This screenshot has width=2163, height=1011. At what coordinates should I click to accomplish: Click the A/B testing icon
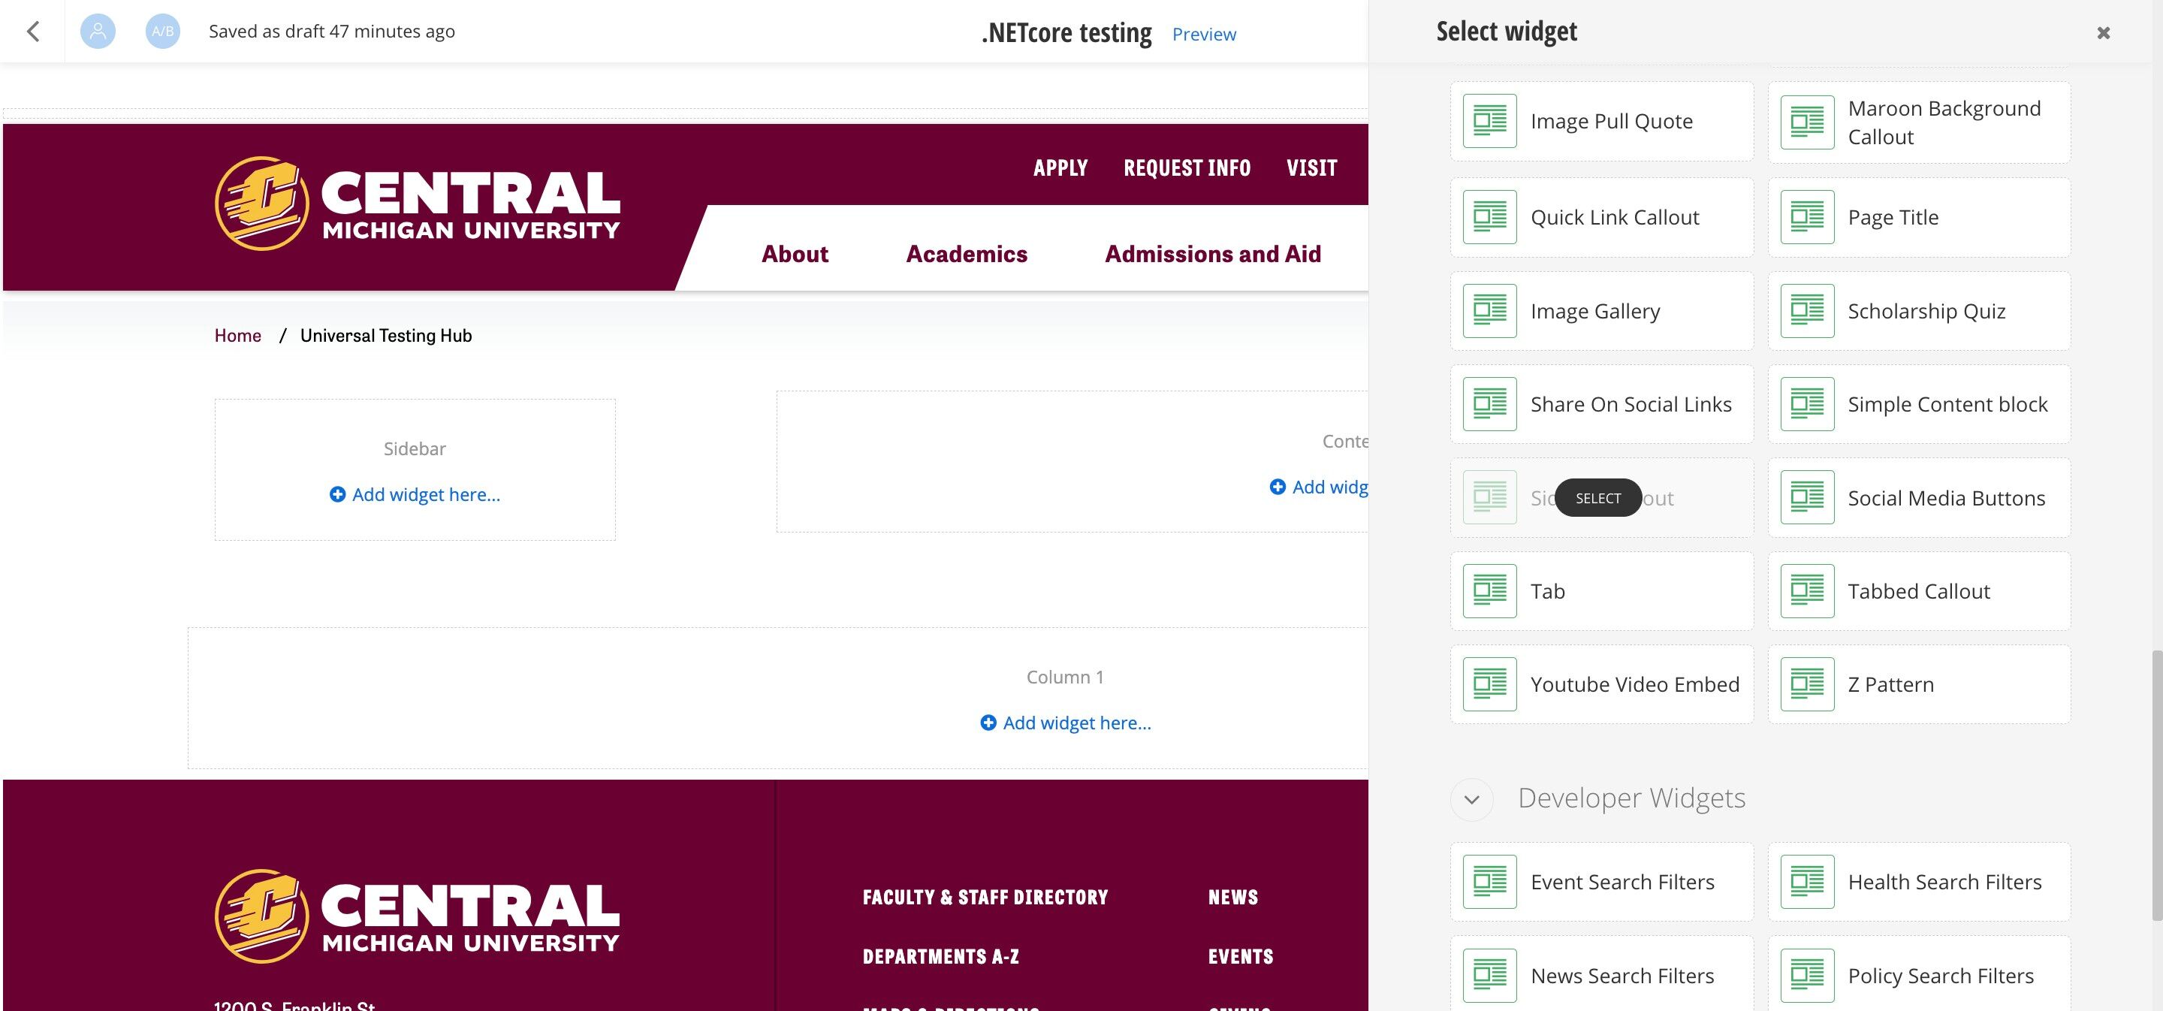[162, 31]
